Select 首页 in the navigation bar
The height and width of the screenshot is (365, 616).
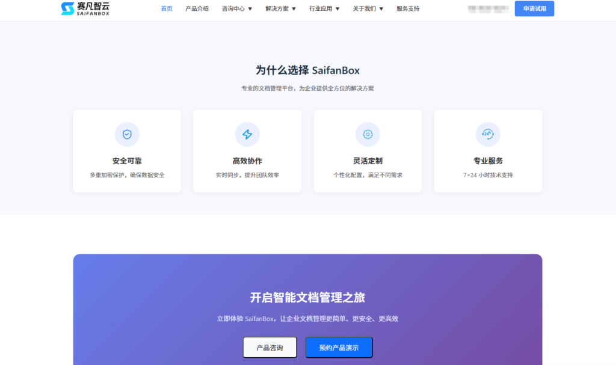pyautogui.click(x=166, y=8)
